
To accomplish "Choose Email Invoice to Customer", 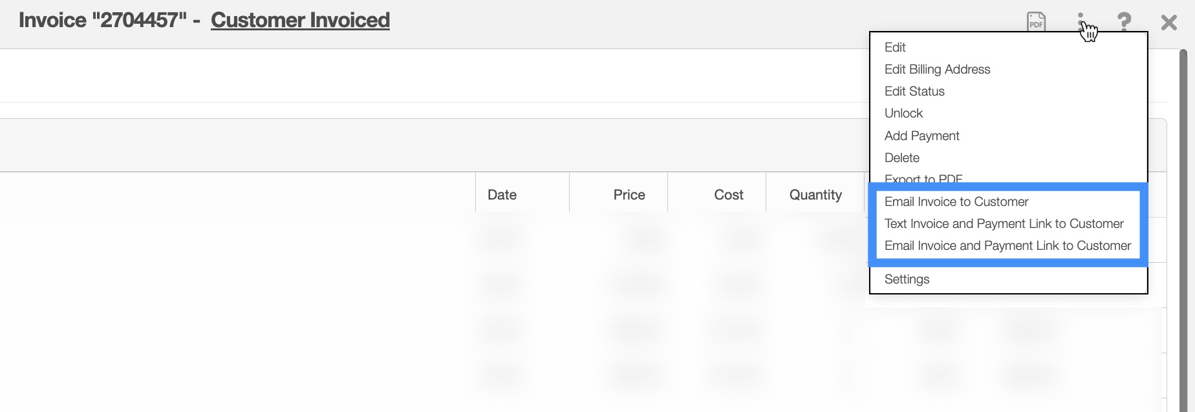I will tap(956, 201).
